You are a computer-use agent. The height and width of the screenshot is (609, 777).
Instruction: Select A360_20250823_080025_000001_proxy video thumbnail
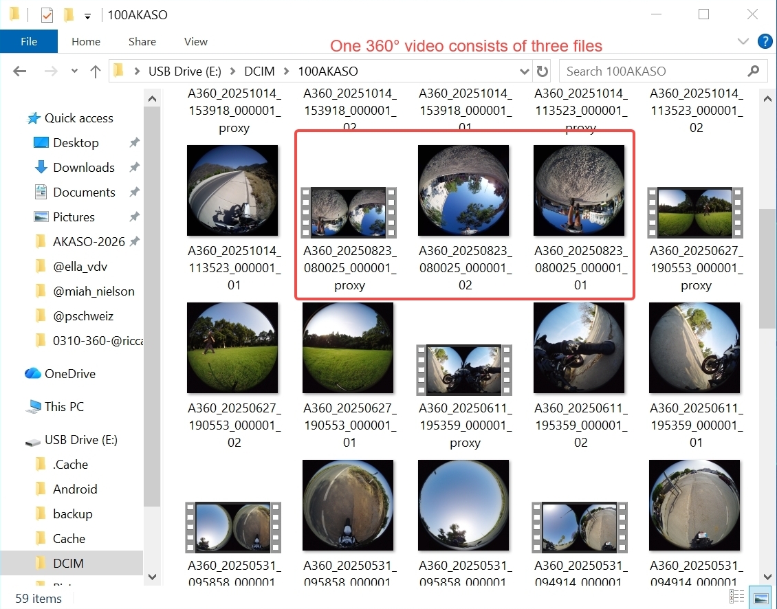[349, 212]
